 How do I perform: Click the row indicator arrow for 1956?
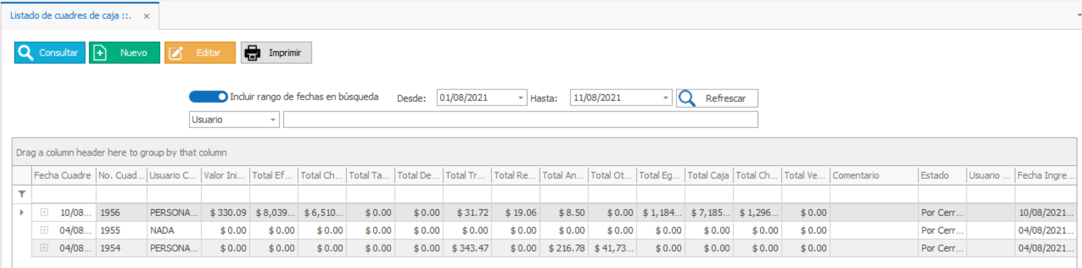pos(22,213)
